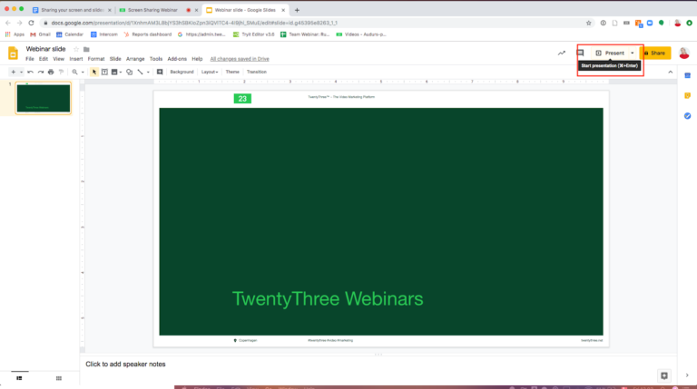Click the yellow Share button
697x389 pixels.
point(654,53)
